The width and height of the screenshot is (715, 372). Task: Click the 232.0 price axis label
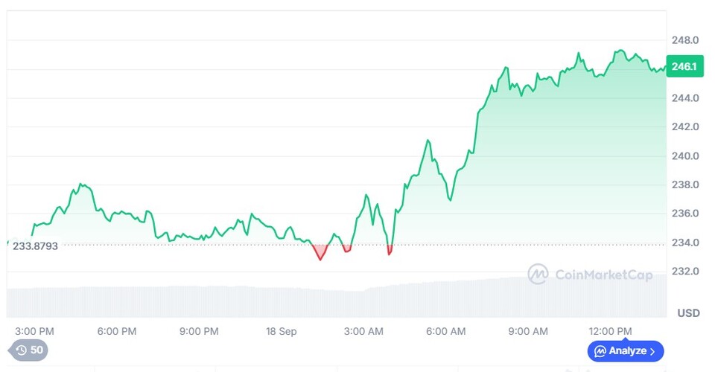tap(684, 272)
